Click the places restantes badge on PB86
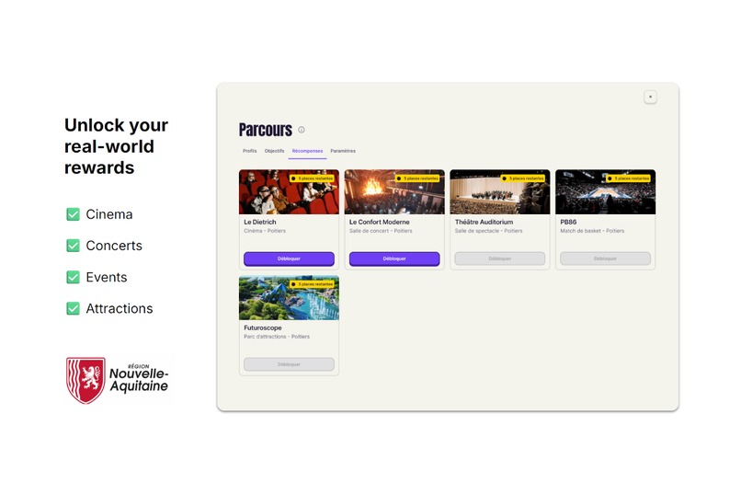Screen dimensions: 741x494 tap(629, 178)
